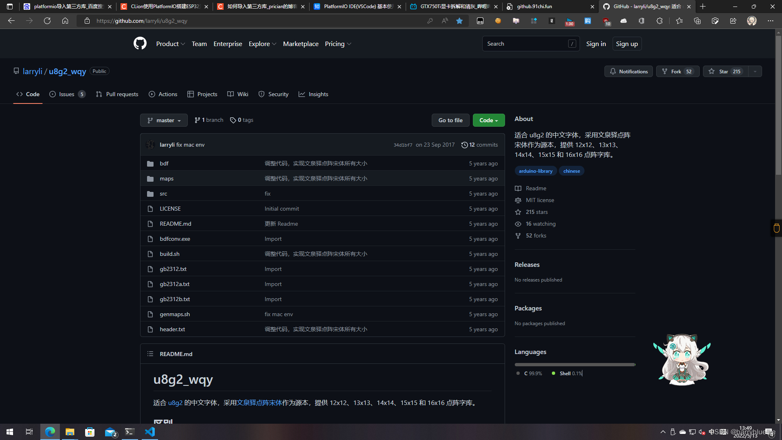Open Windows Start menu
Viewport: 782px width, 440px height.
click(x=10, y=432)
